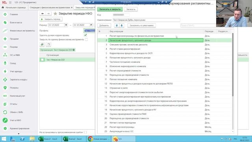252x142 pixels.
Task: Open Chrome Новая вкладка in taskbar
Action: 98,139
